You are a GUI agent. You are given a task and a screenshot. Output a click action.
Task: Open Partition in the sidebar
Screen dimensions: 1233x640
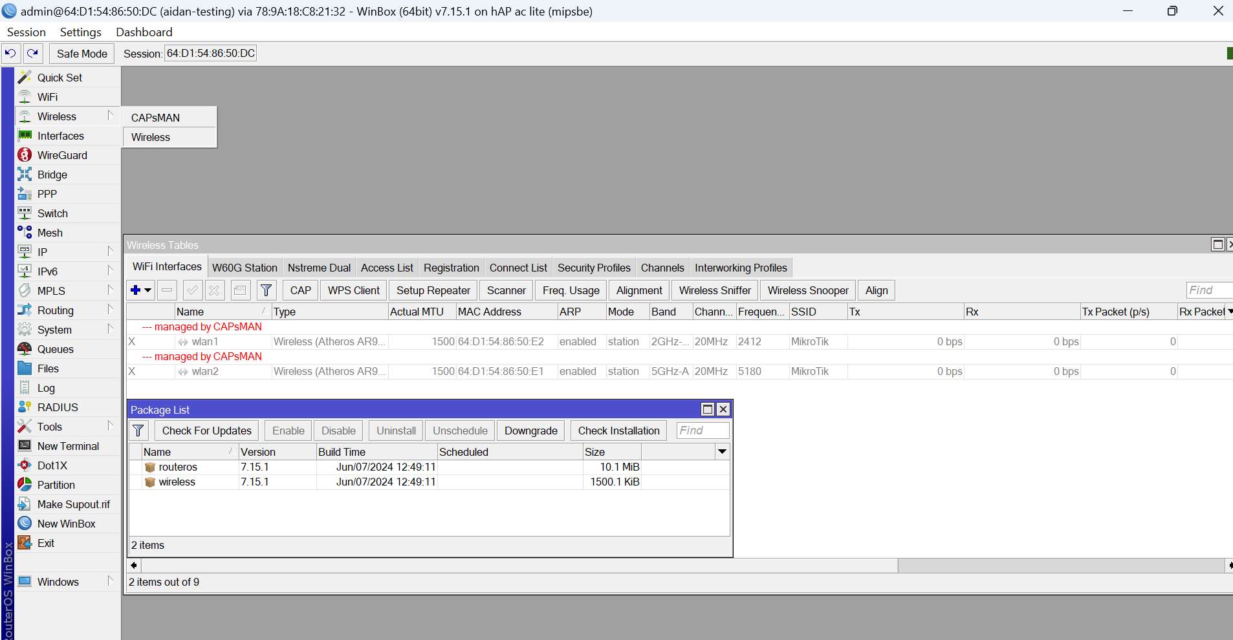pos(67,485)
